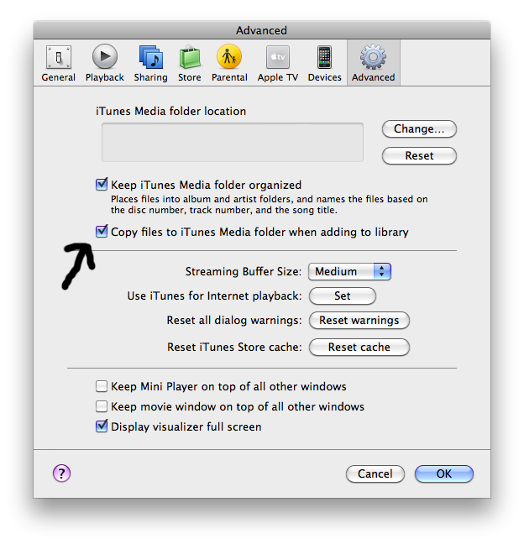Click the Reset cache button
The height and width of the screenshot is (544, 524).
(359, 348)
